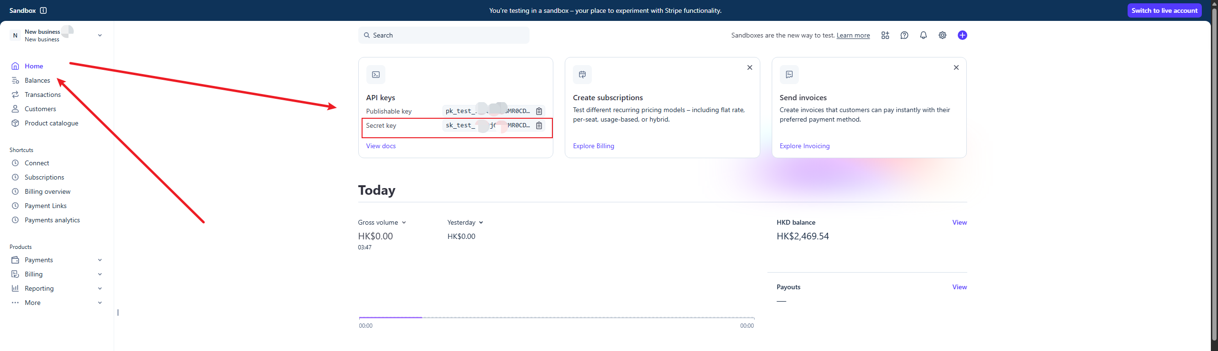Expand the Reporting section in sidebar
The width and height of the screenshot is (1218, 351).
pos(99,288)
